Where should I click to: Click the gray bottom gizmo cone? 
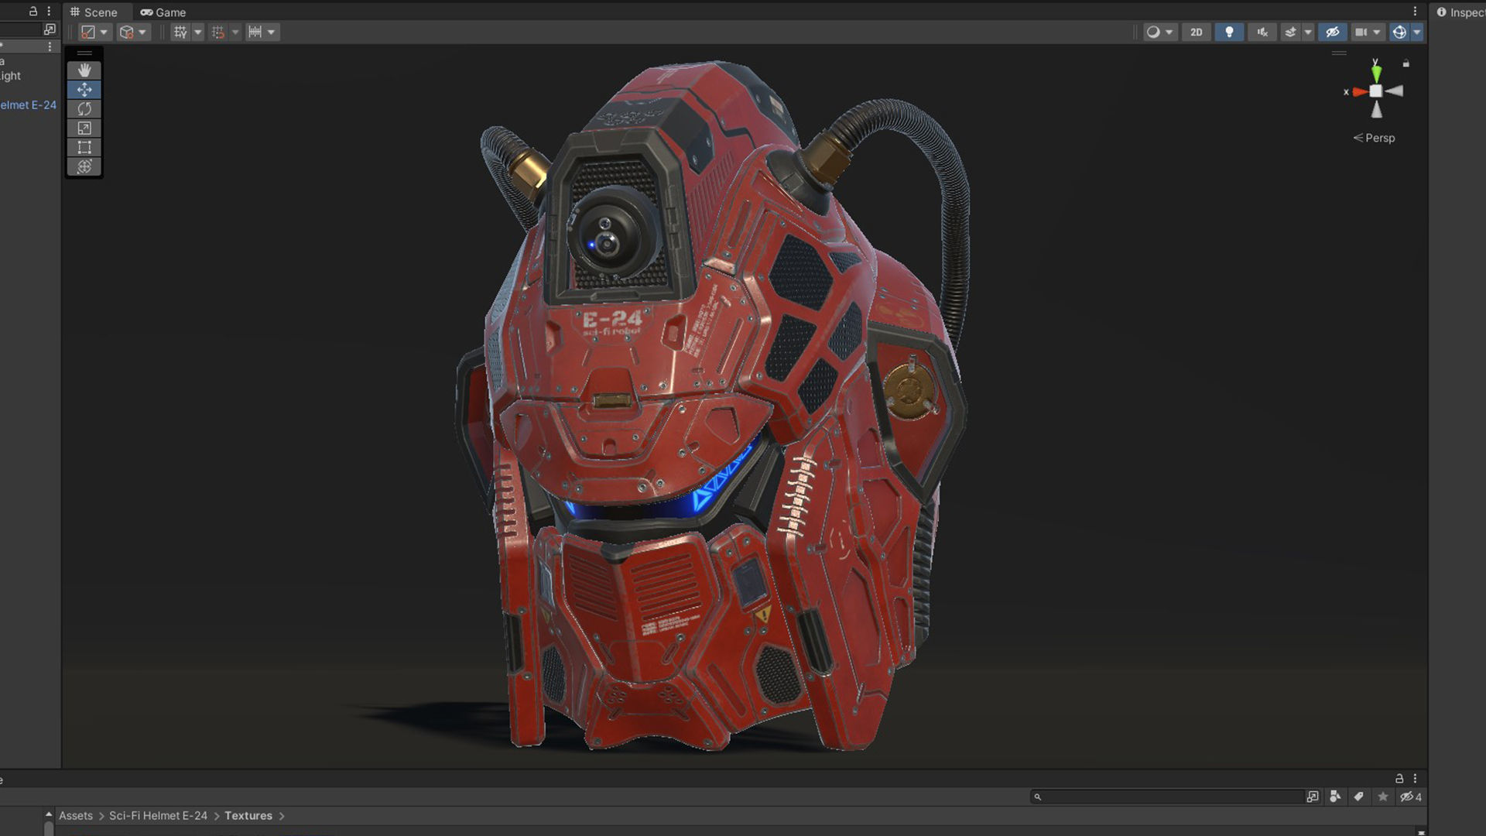[x=1377, y=110]
